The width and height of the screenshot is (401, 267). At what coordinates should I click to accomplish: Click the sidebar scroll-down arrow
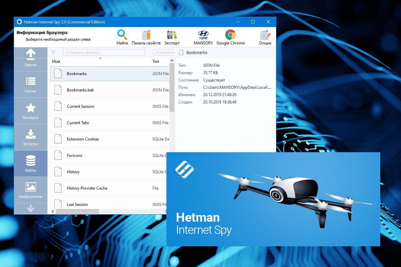(x=30, y=209)
